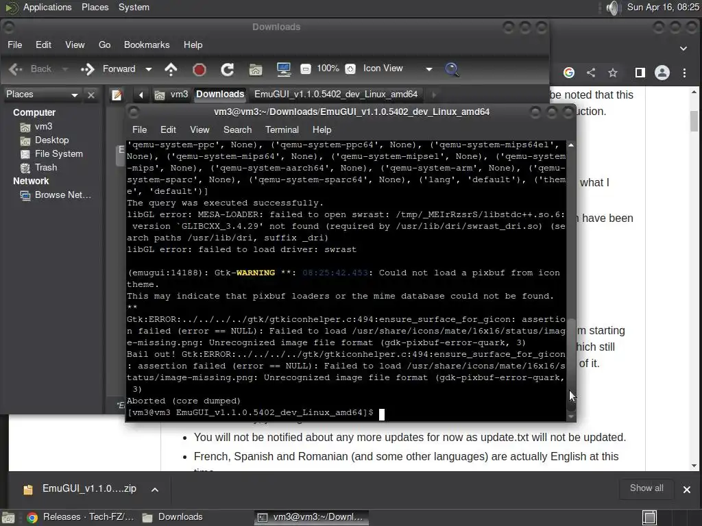Zoom in using the plus icon
Viewport: 702px width, 526px height.
pyautogui.click(x=350, y=69)
